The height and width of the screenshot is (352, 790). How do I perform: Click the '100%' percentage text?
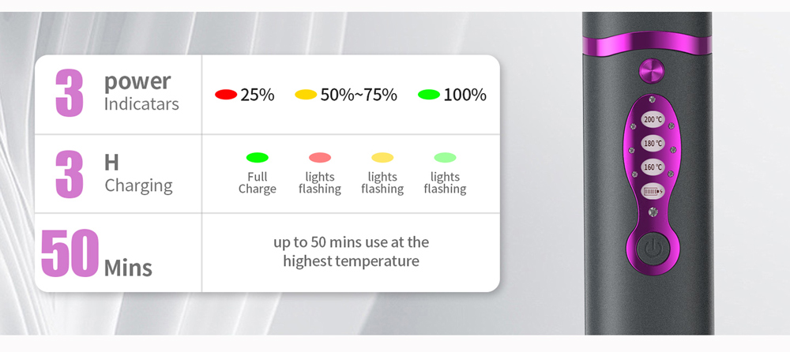tap(465, 95)
